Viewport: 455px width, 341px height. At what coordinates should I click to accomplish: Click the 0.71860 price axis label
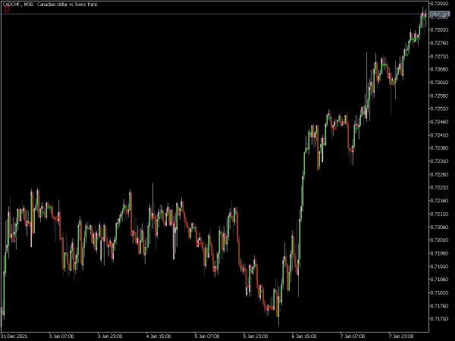(439, 280)
